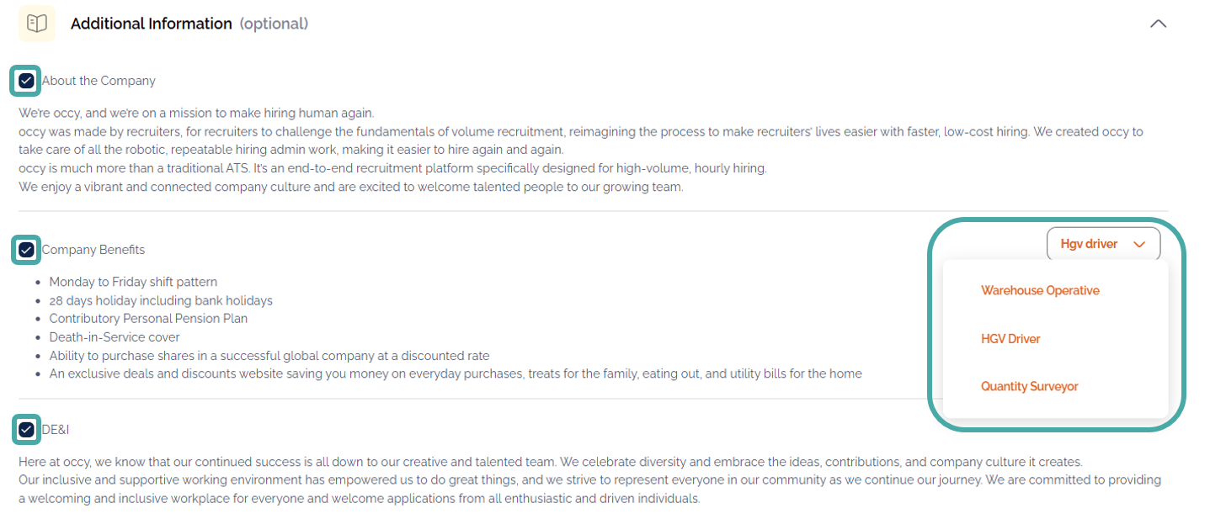
Task: Click the "28 days holiday" benefits line
Action: (161, 300)
